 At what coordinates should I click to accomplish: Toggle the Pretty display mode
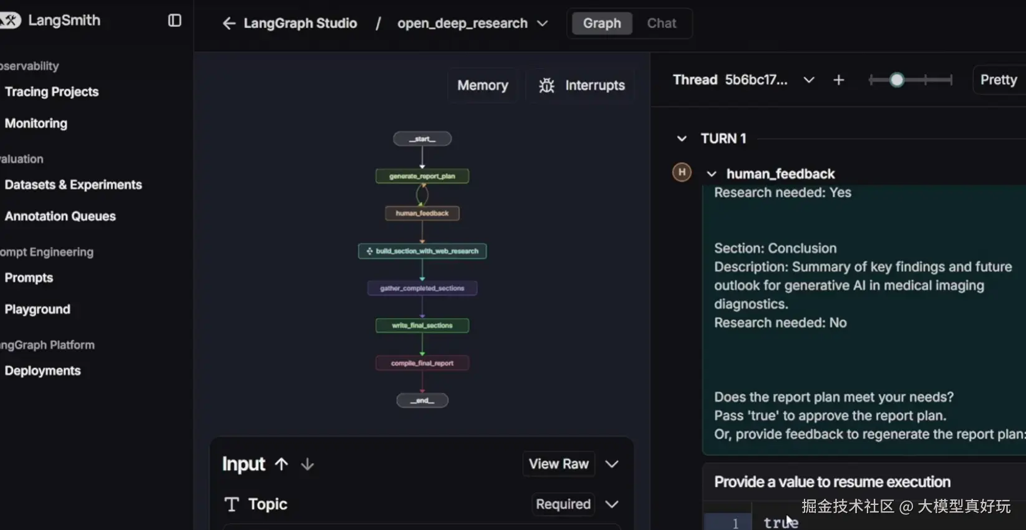[x=998, y=80]
